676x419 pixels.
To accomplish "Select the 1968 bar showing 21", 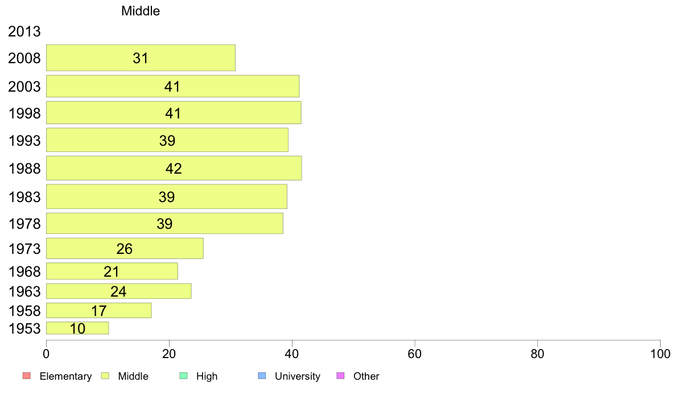I will [112, 271].
